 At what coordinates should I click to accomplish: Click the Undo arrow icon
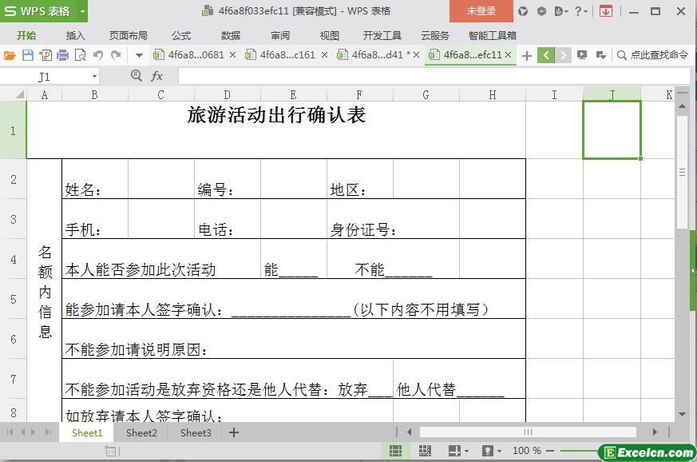coord(97,55)
